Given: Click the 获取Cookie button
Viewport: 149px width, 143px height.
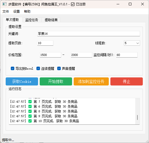Looking at the screenshot, I should 22,81.
